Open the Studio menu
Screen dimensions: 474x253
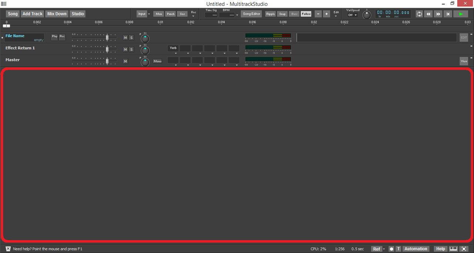[78, 14]
